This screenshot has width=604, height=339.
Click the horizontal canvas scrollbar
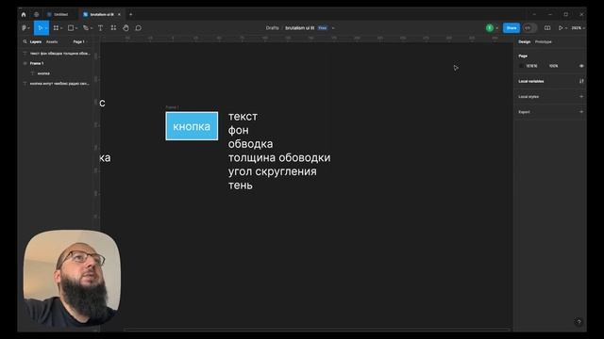(317, 330)
